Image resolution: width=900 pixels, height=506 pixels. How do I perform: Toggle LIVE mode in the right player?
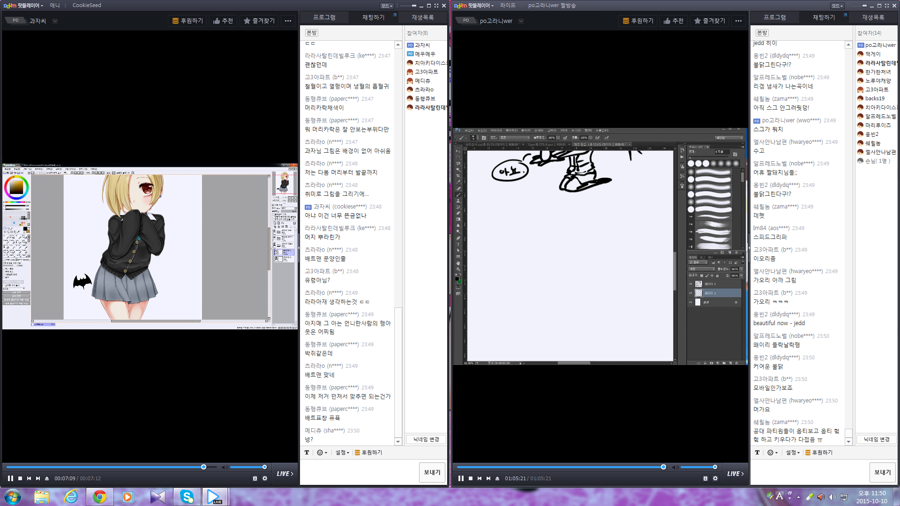[x=735, y=474]
